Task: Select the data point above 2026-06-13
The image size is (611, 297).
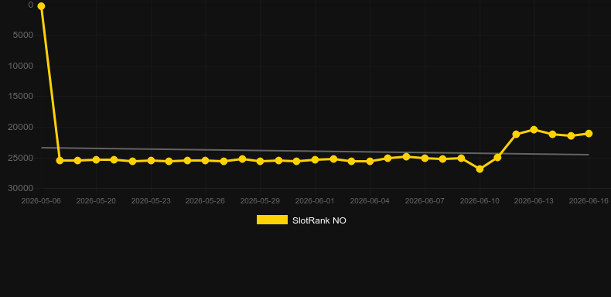Action: 534,130
